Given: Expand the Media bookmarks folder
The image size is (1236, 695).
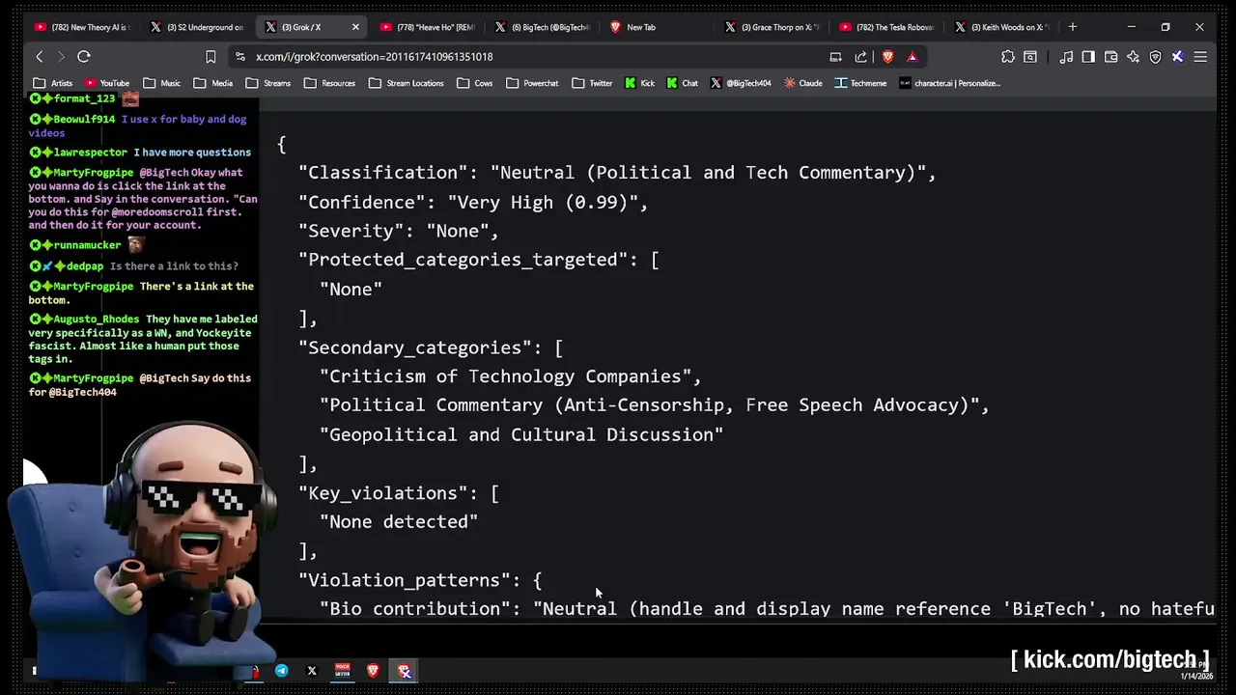Looking at the screenshot, I should point(213,83).
